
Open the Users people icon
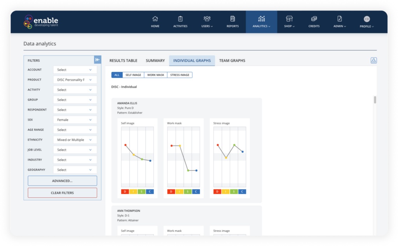point(207,19)
